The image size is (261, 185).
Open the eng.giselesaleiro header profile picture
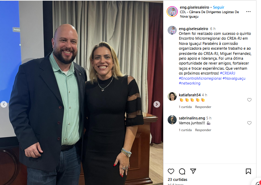pyautogui.click(x=172, y=12)
